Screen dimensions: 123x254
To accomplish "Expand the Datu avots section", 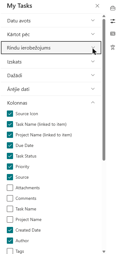I will pos(51,21).
